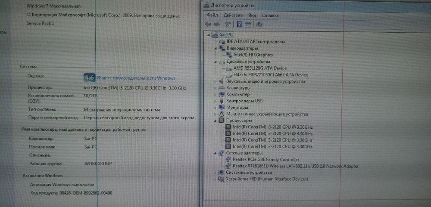Select Устройства HID (Human Interface Devices)
Viewport: 431px width, 207px height.
267,179
